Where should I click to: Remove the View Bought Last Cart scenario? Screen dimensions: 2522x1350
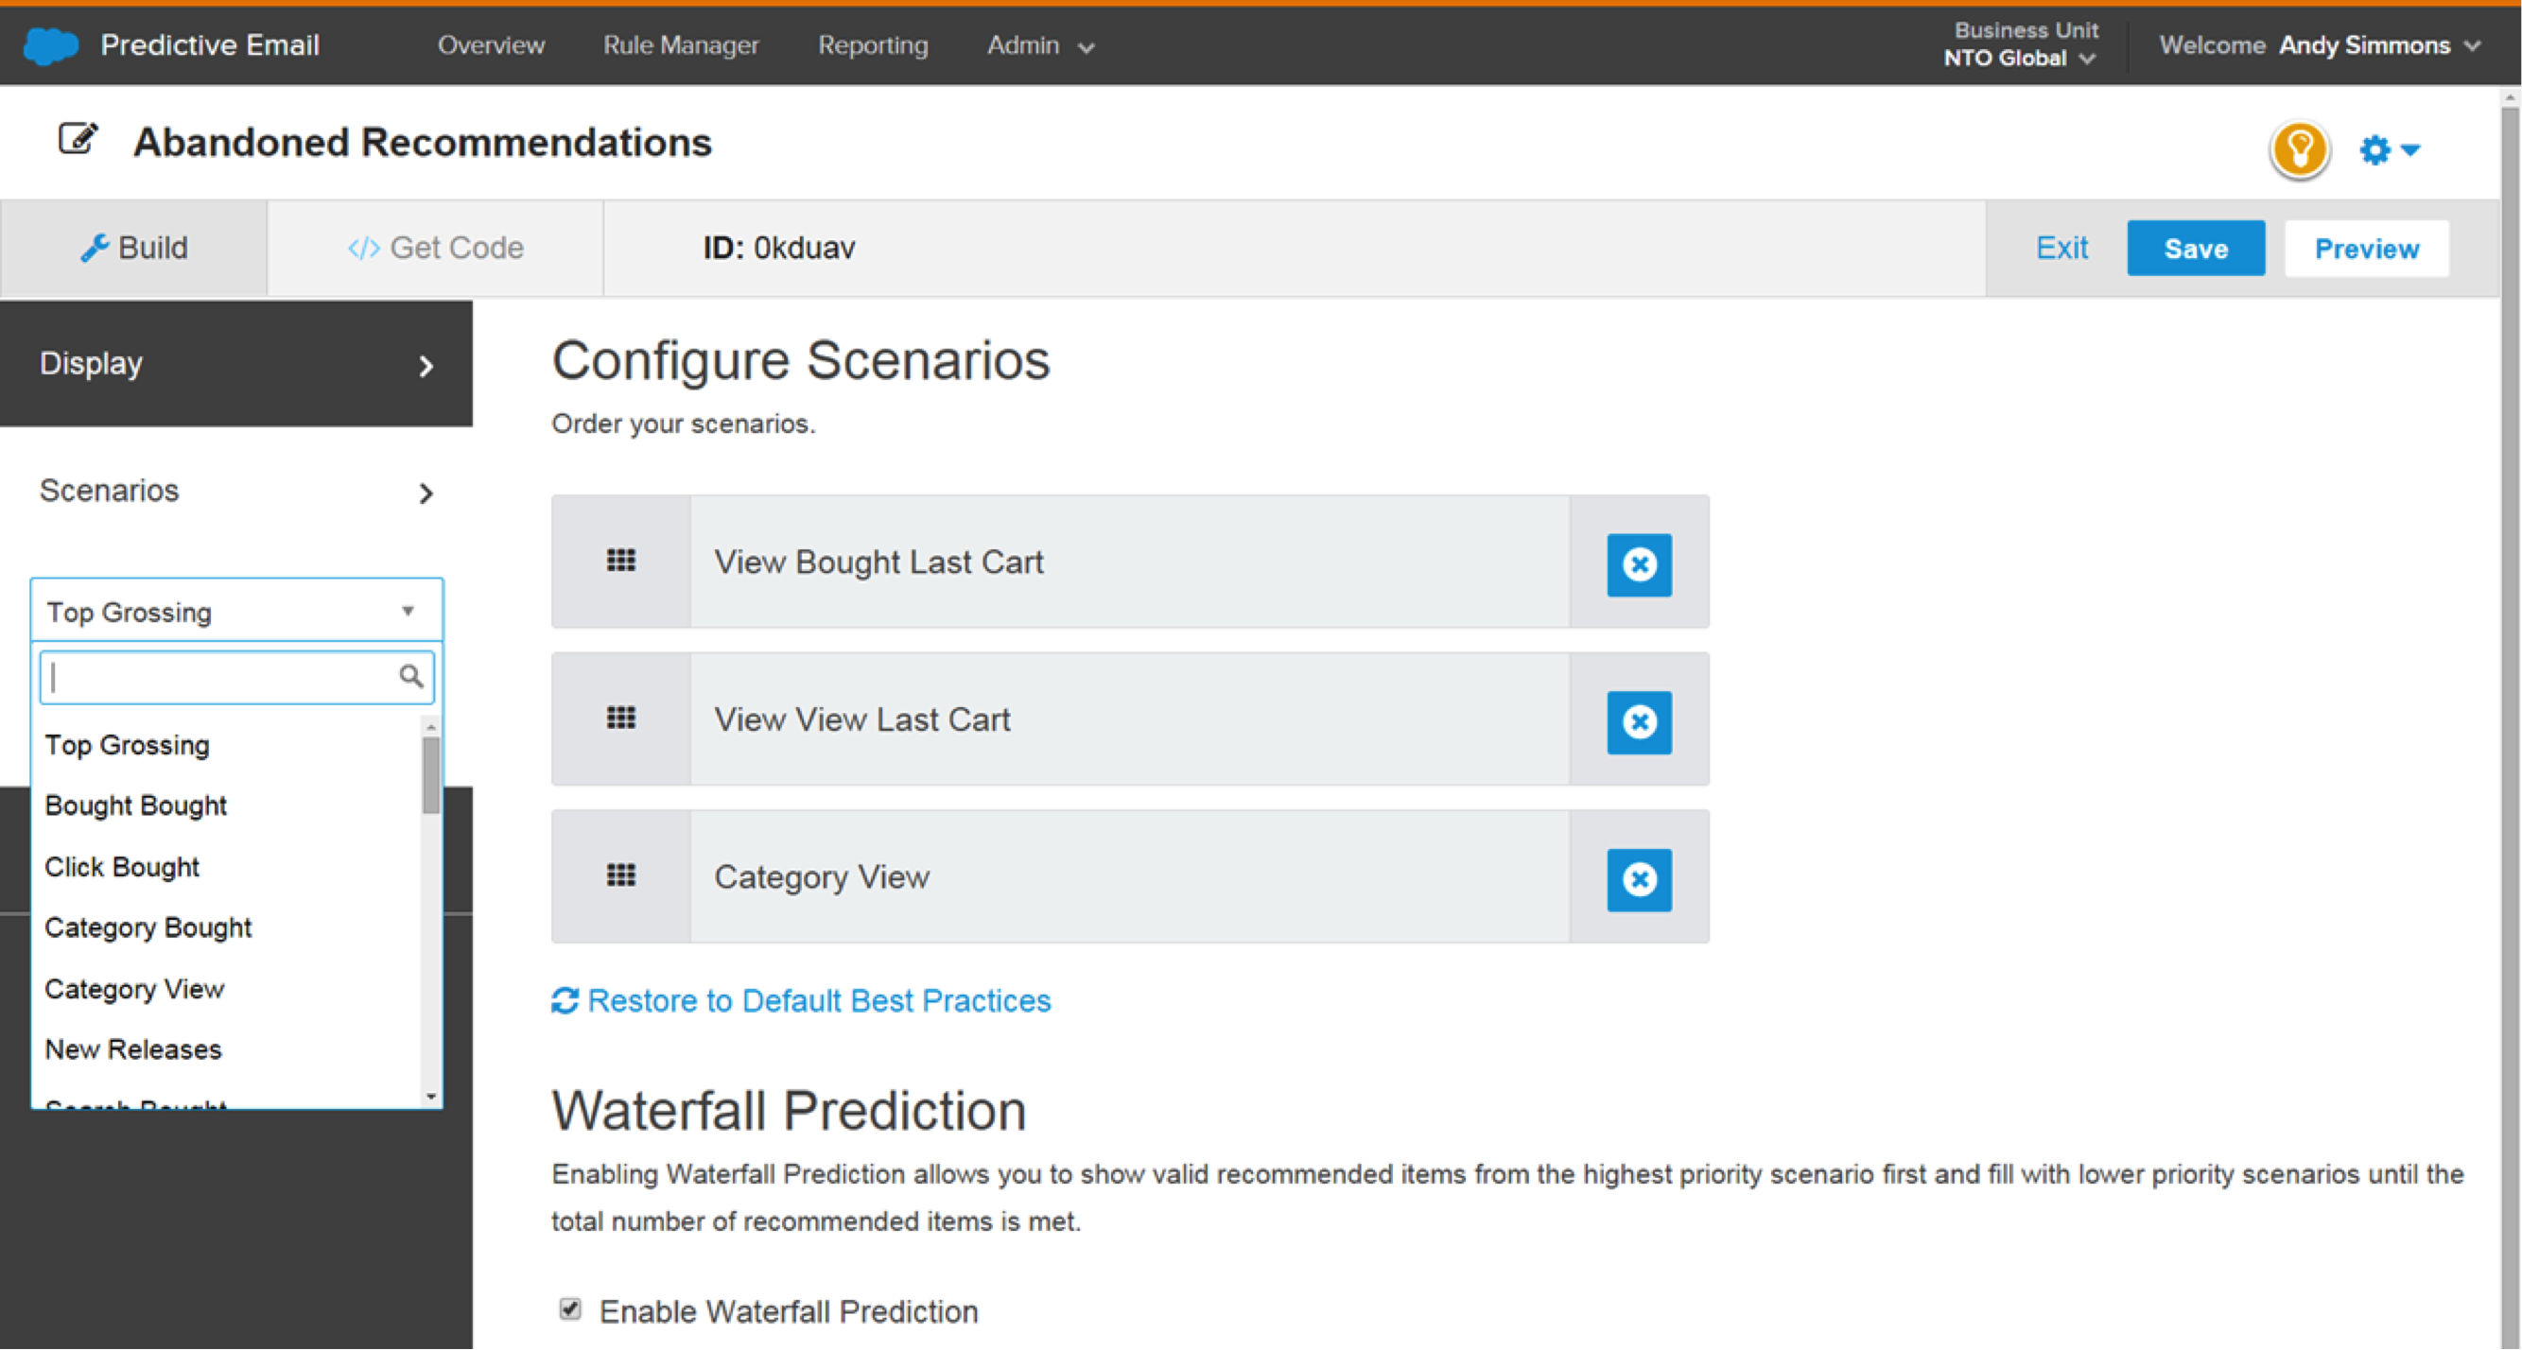click(1638, 563)
